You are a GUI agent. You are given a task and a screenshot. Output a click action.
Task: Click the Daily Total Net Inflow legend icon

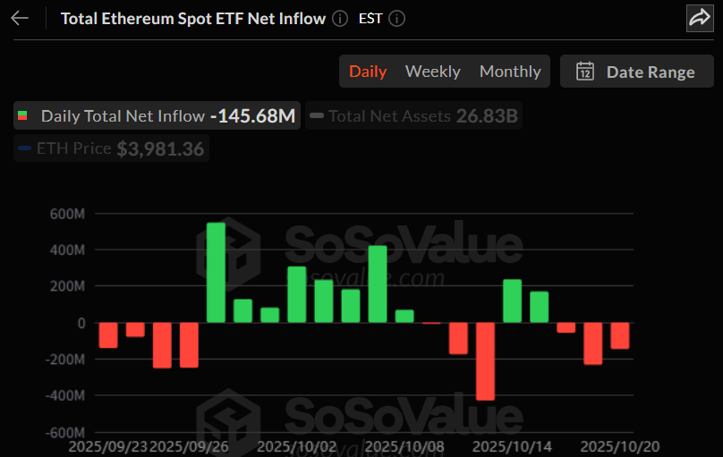point(23,116)
